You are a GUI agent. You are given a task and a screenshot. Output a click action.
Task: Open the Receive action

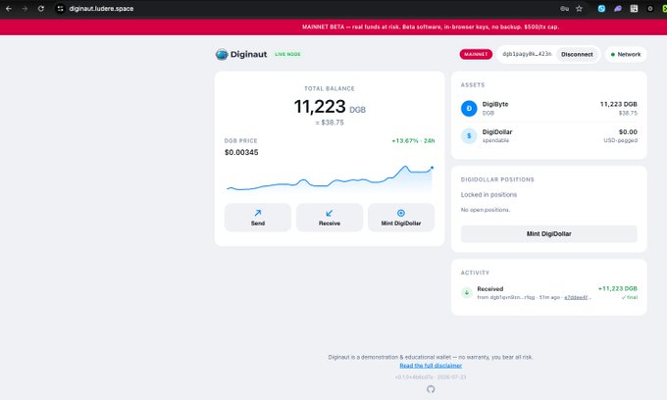point(330,218)
